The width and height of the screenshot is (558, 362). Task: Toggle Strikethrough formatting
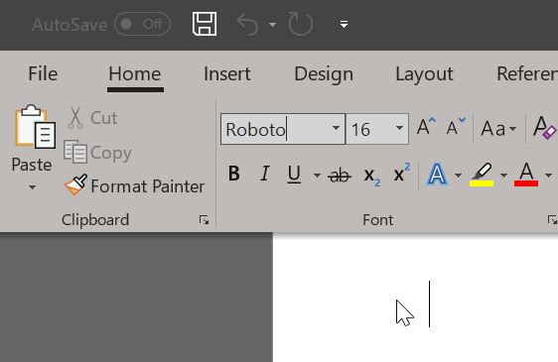point(340,175)
